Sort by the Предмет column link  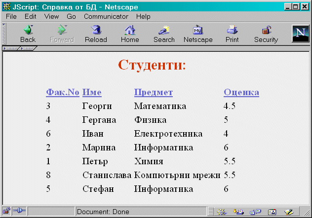[154, 92]
